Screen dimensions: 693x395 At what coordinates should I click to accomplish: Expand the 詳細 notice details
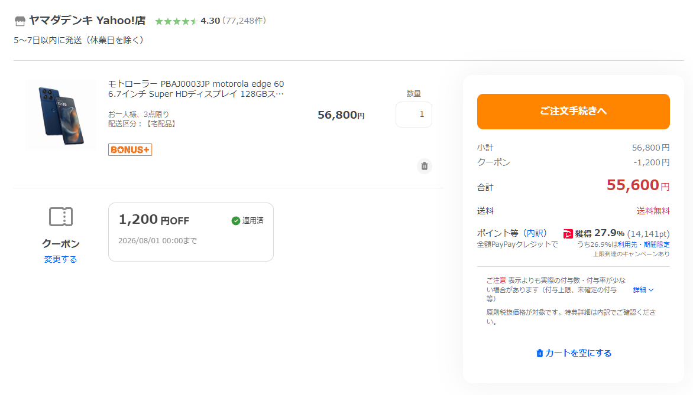coord(643,290)
